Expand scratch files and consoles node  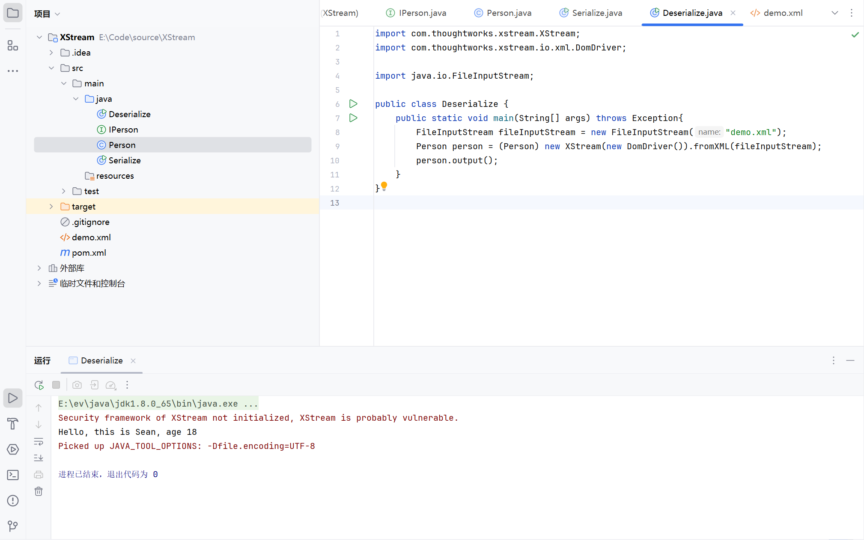[39, 283]
